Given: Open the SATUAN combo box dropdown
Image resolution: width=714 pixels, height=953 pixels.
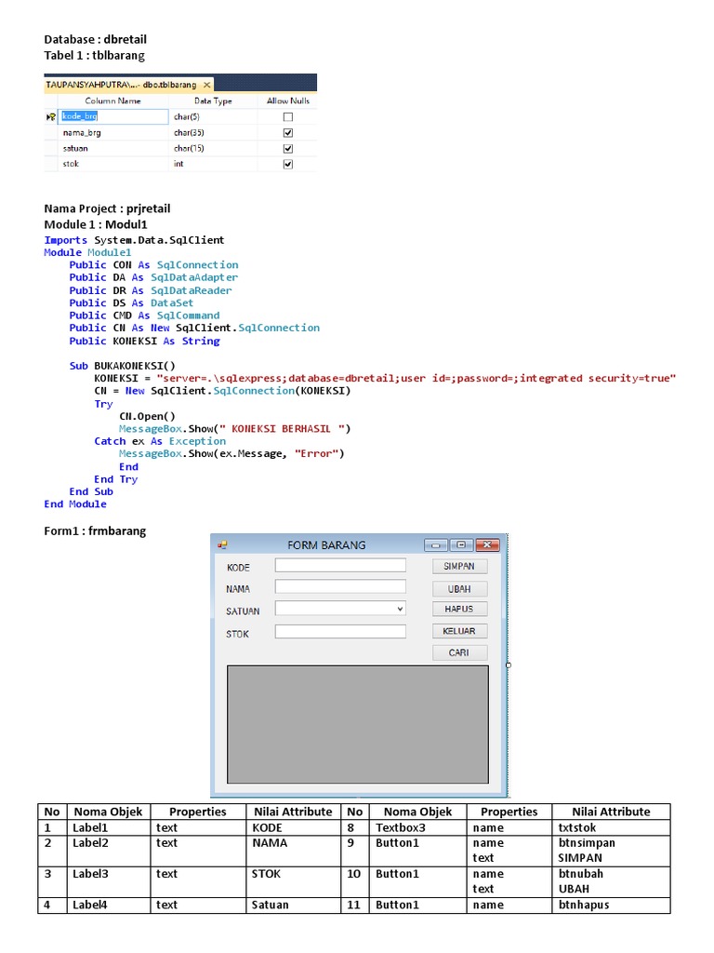Looking at the screenshot, I should [x=400, y=609].
